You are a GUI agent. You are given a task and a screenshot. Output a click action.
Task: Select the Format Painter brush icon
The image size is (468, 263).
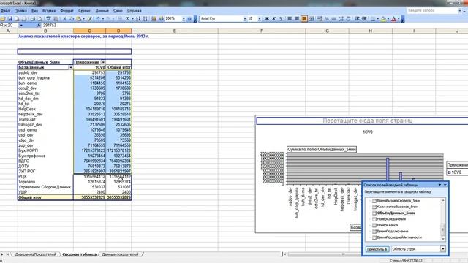(89, 19)
